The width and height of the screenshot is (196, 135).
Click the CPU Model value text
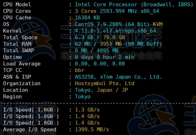134,4
